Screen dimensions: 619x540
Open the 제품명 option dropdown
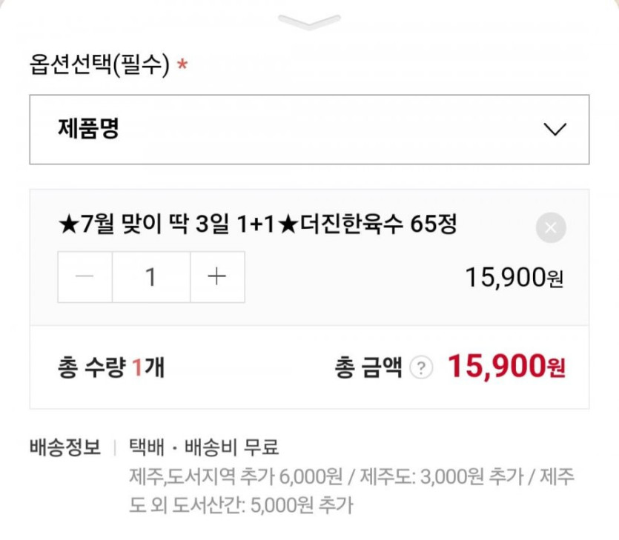309,130
